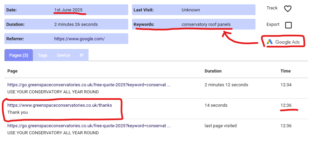Open the free-quote-2025 link marked last page visited

point(89,126)
